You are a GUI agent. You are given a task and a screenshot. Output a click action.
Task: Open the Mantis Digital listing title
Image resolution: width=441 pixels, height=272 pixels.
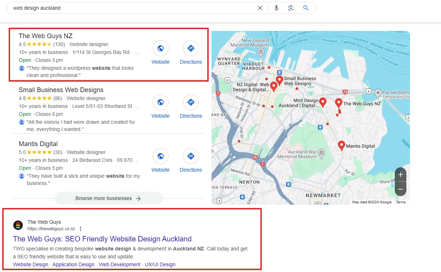(38, 144)
